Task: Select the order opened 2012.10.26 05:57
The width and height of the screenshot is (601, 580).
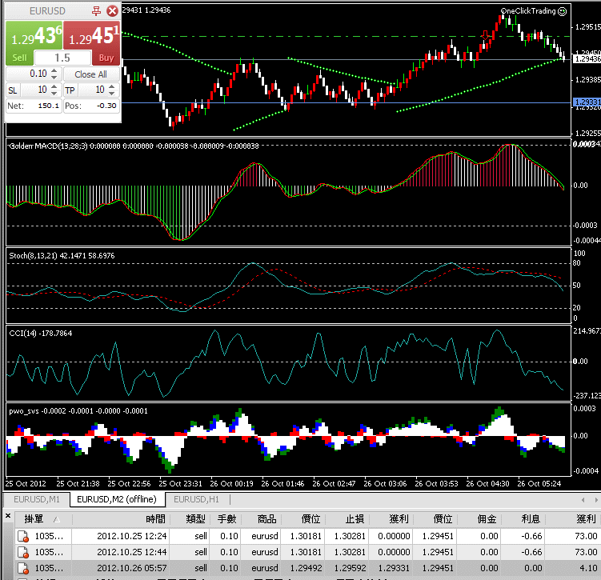Action: click(308, 568)
